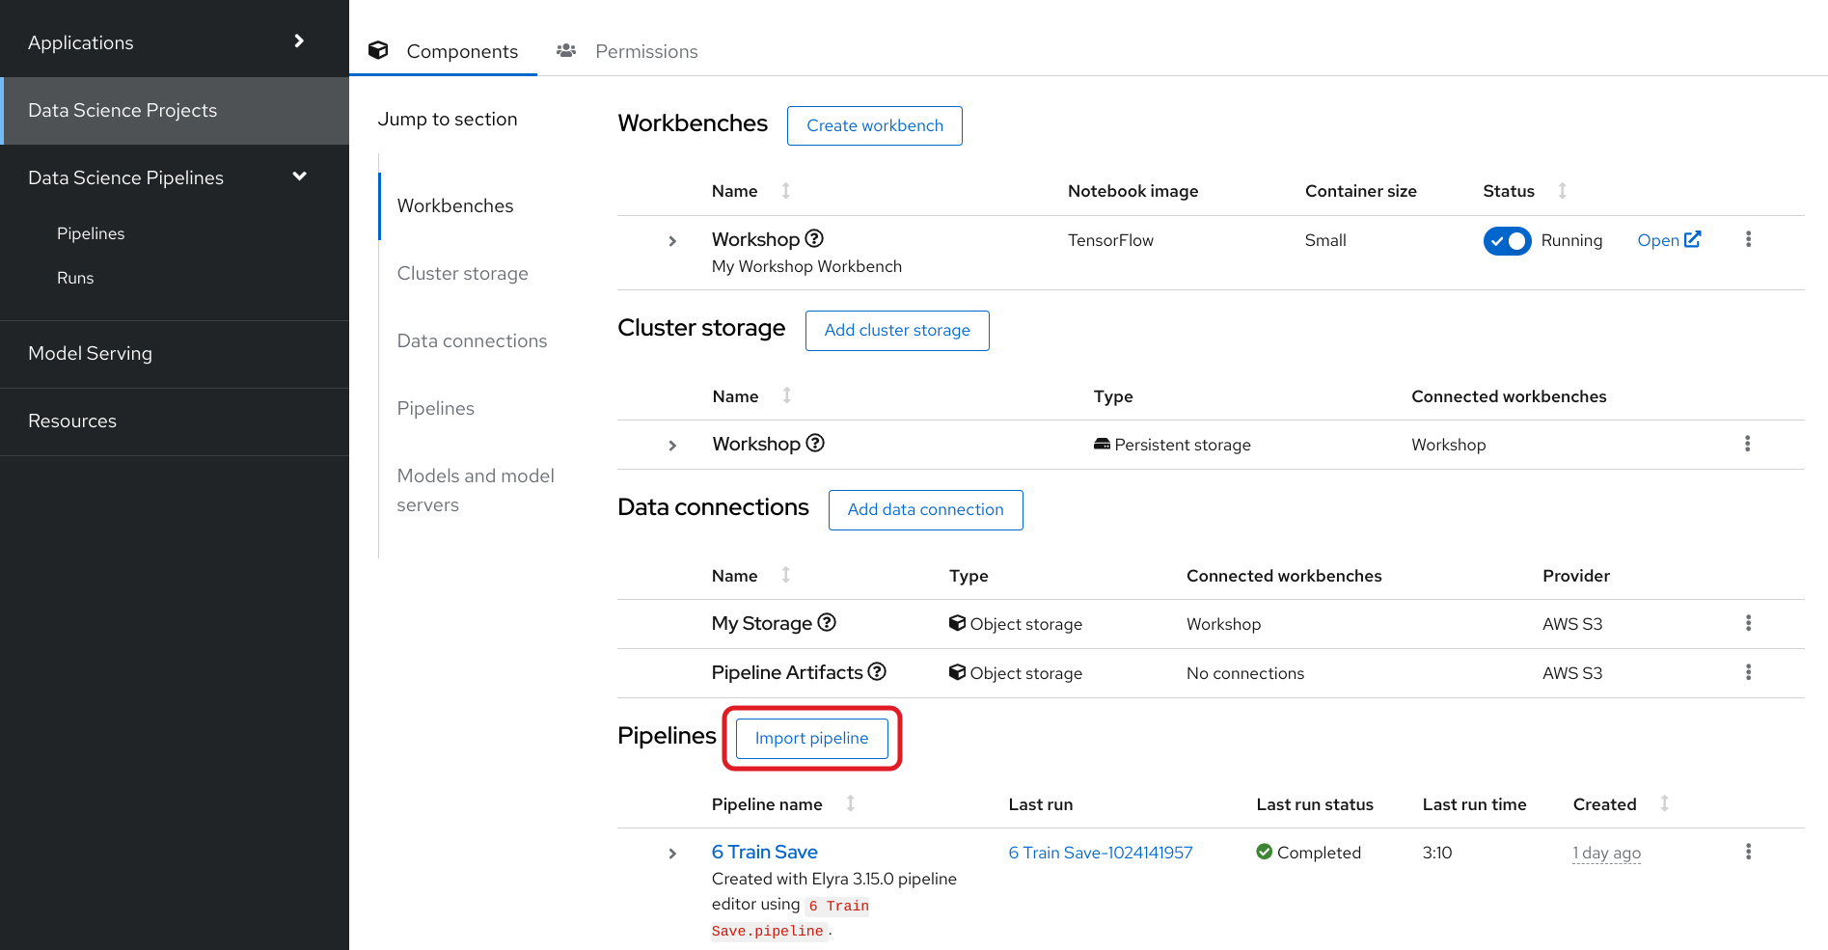The image size is (1828, 950).
Task: Click the Import pipeline button
Action: [811, 738]
